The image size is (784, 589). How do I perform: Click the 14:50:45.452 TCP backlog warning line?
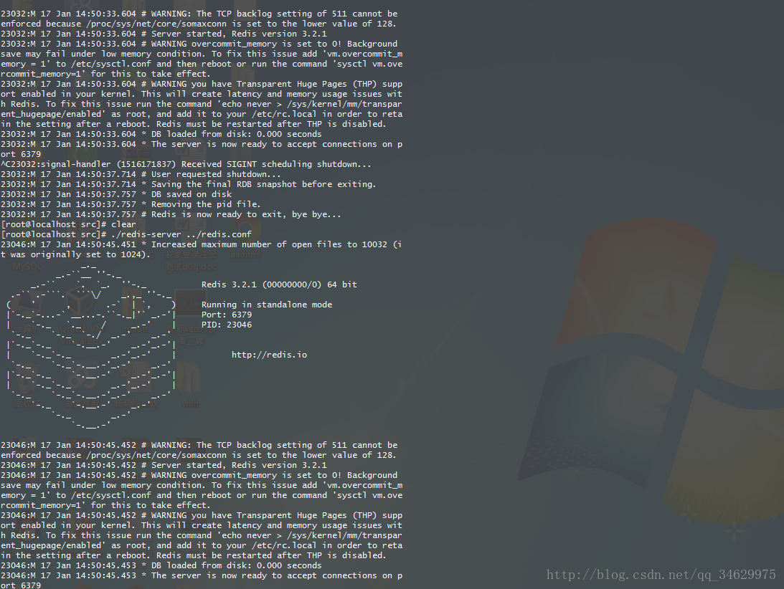199,450
